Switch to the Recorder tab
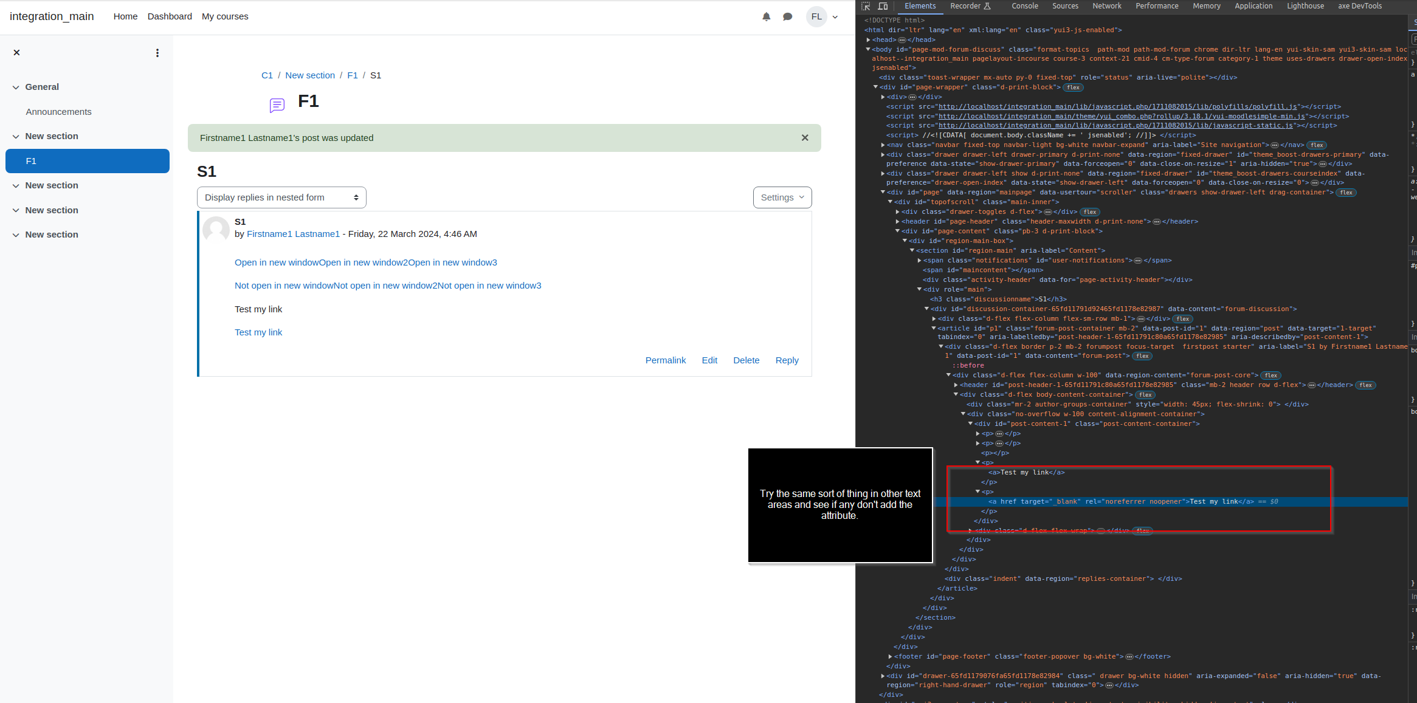The height and width of the screenshot is (703, 1417). click(970, 6)
